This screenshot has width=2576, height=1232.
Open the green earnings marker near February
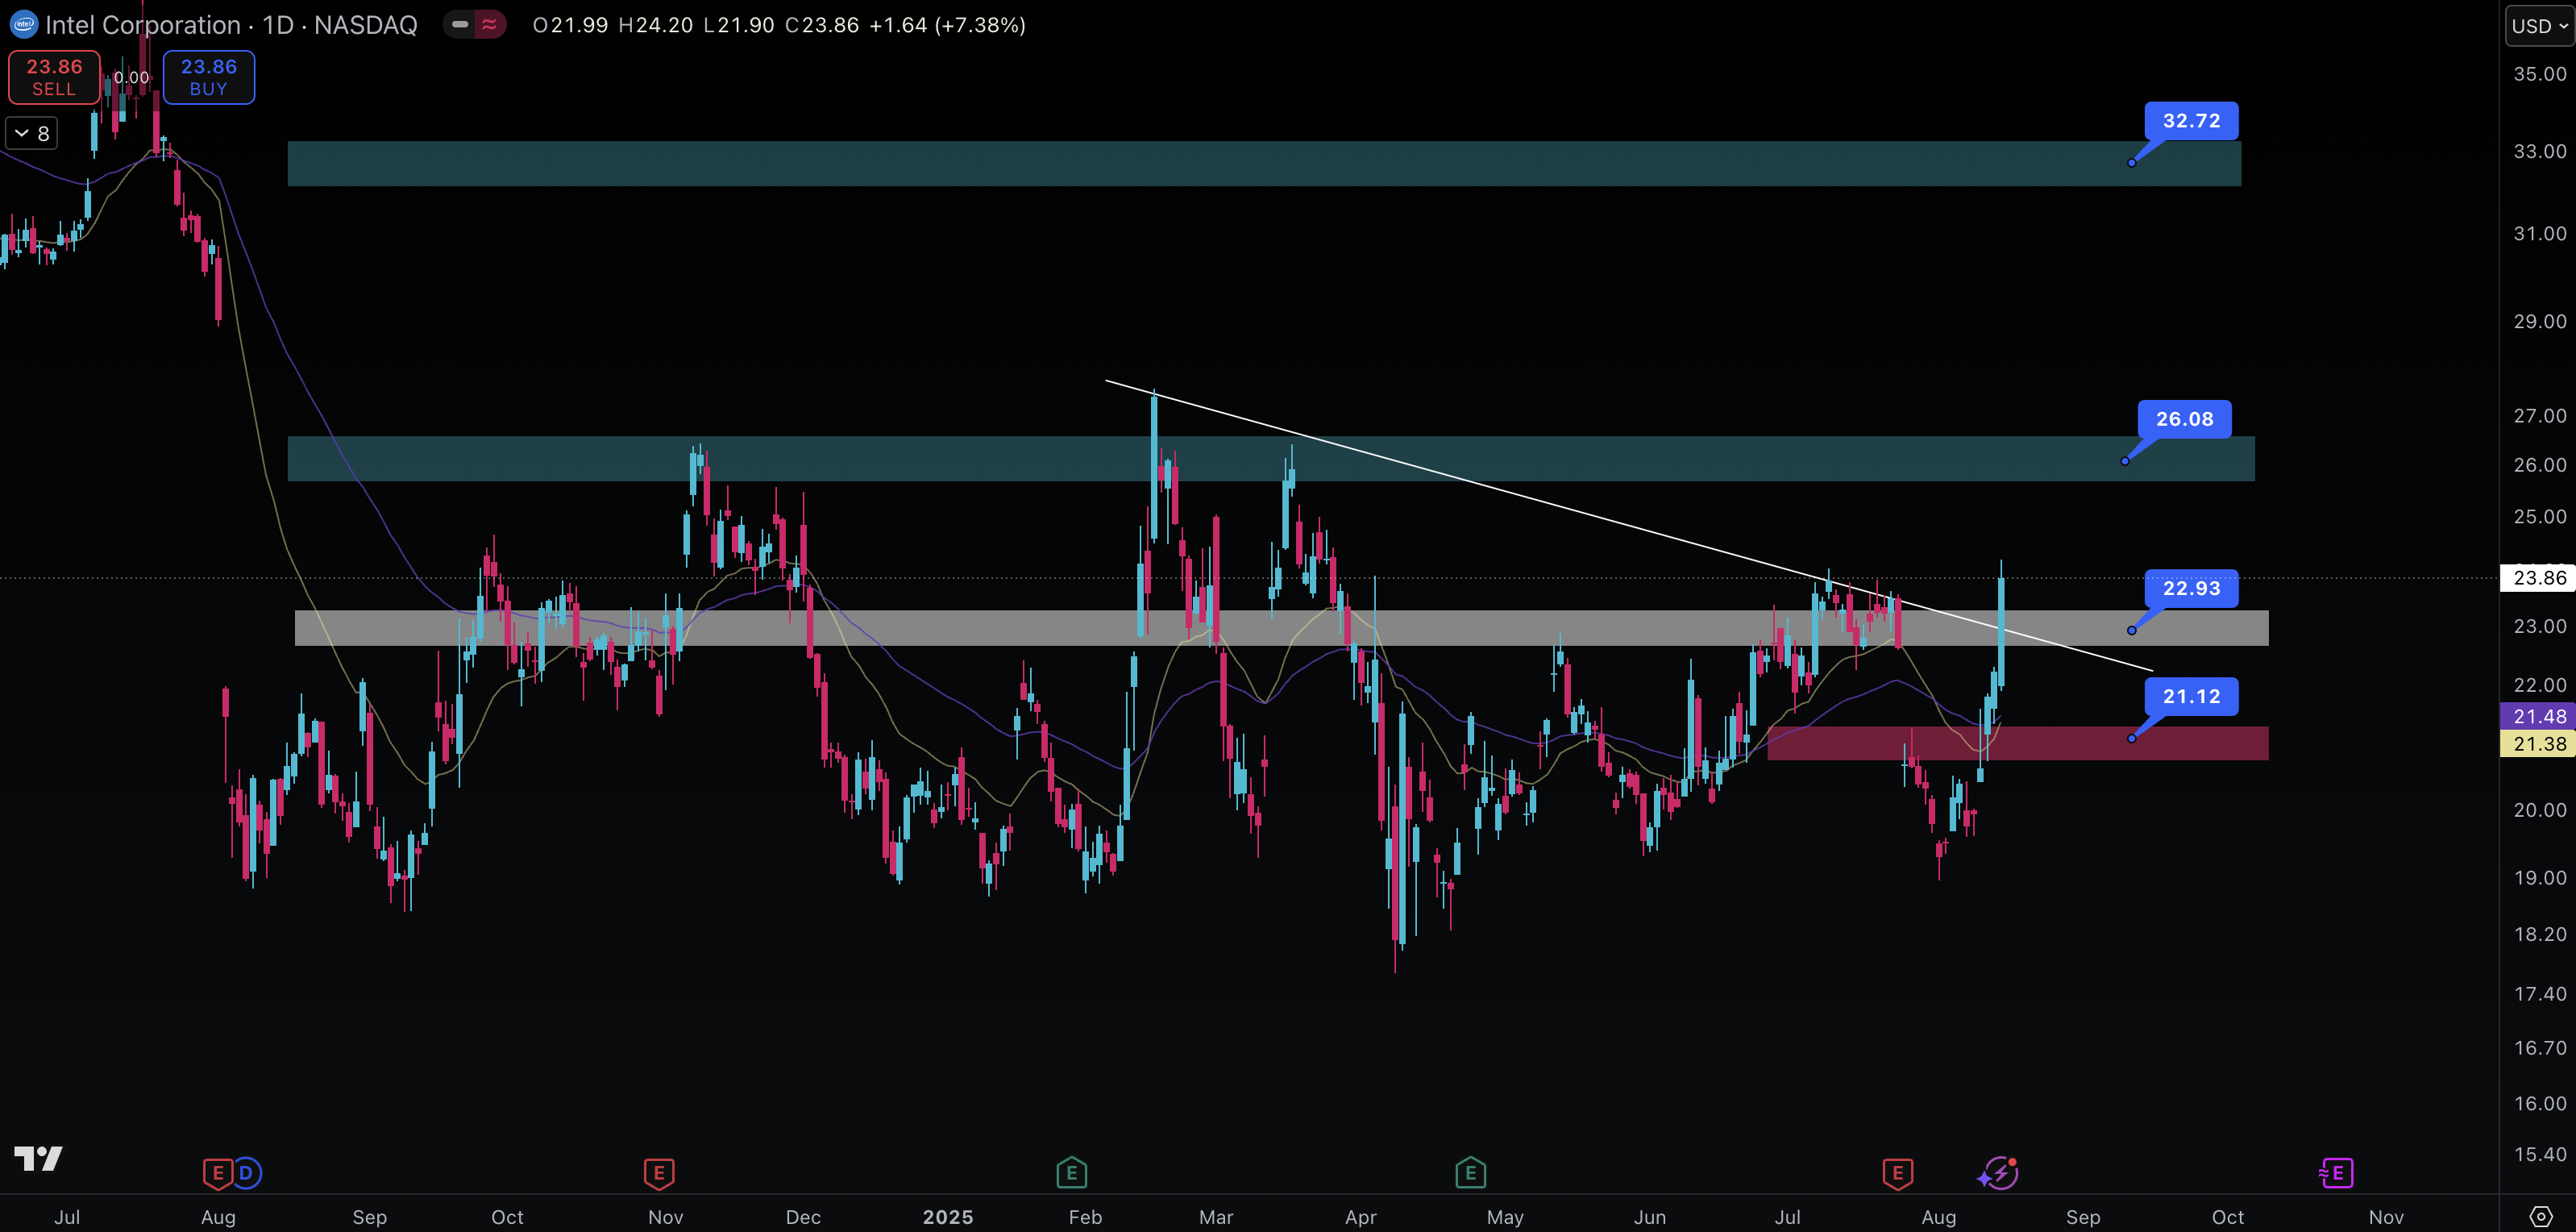[x=1071, y=1173]
